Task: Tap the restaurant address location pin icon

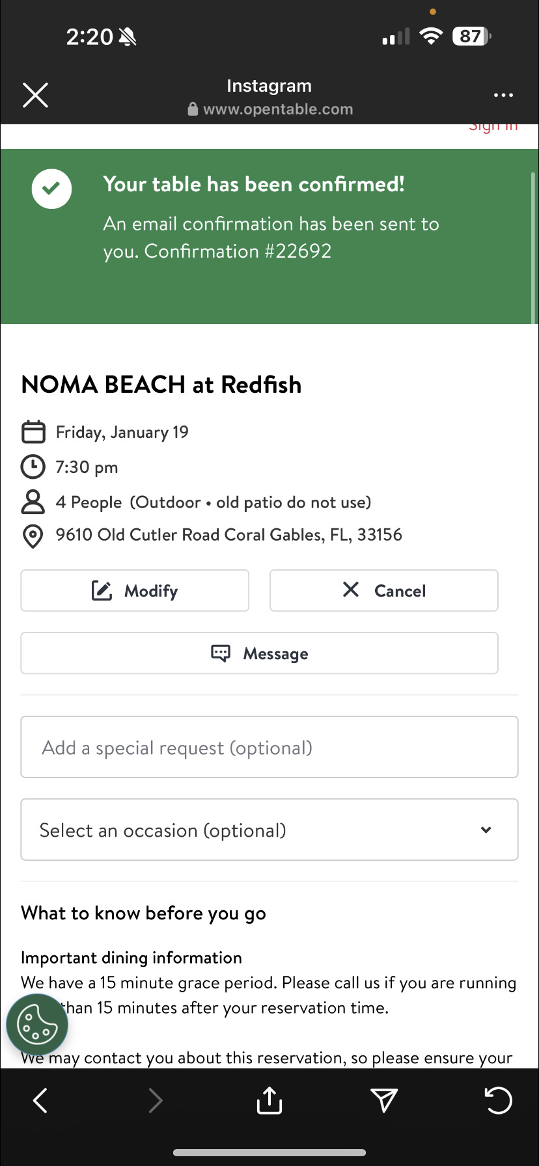Action: pos(33,536)
